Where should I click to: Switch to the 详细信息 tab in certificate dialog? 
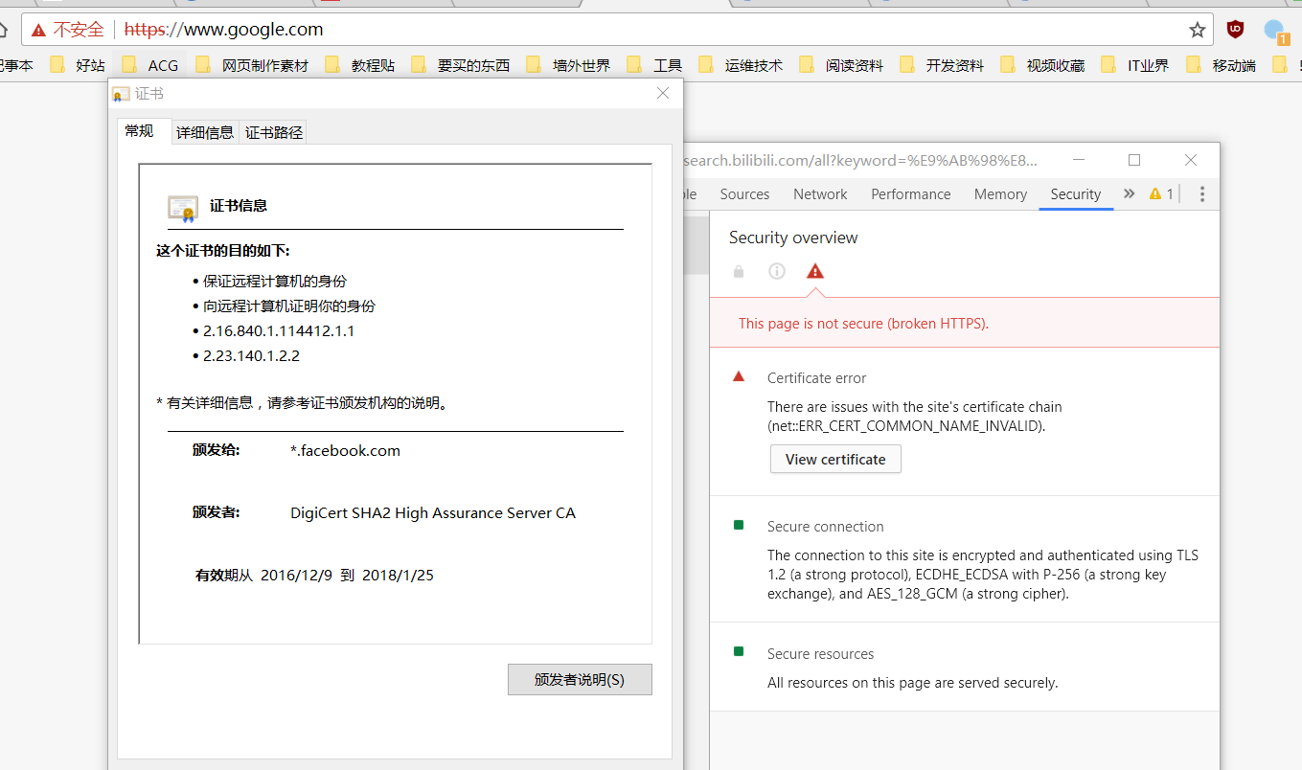(x=205, y=132)
